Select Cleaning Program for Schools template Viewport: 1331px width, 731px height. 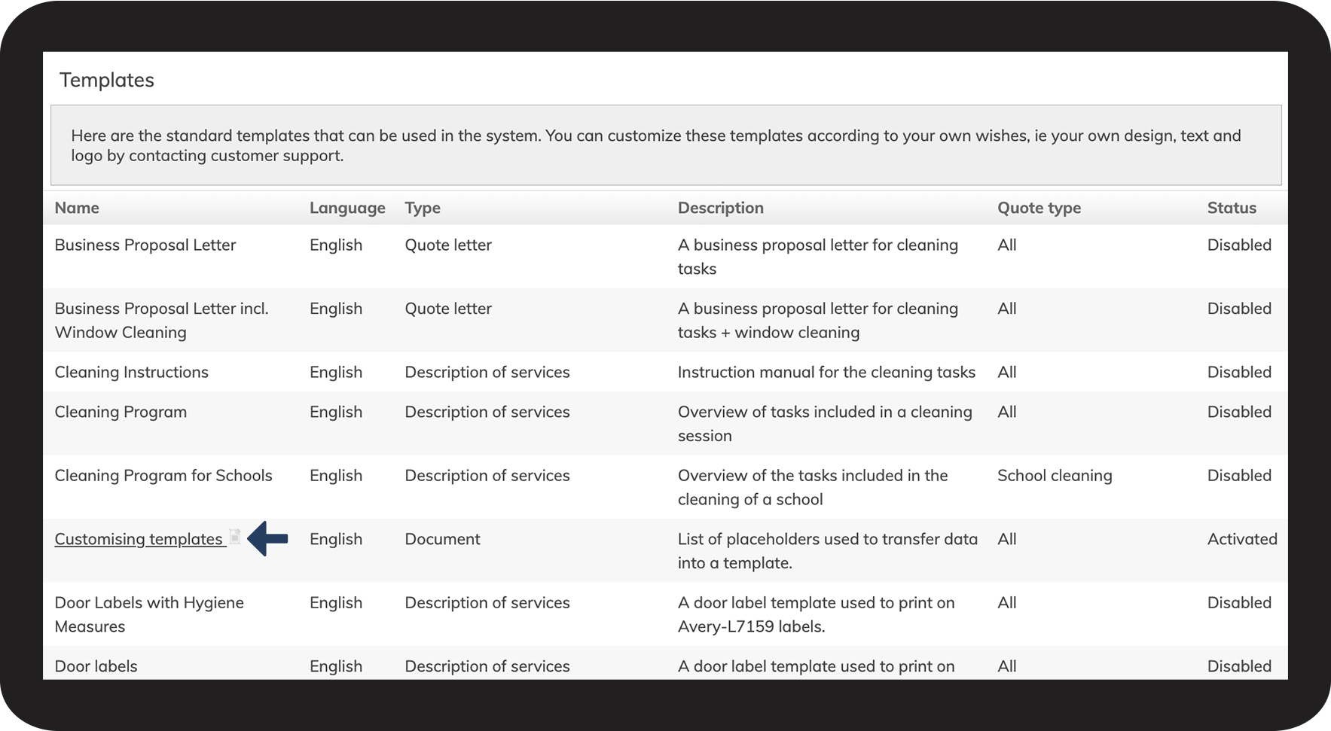[x=163, y=476]
